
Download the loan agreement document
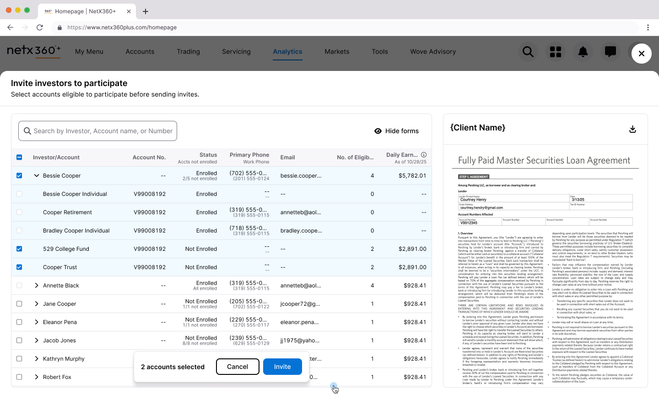click(633, 129)
